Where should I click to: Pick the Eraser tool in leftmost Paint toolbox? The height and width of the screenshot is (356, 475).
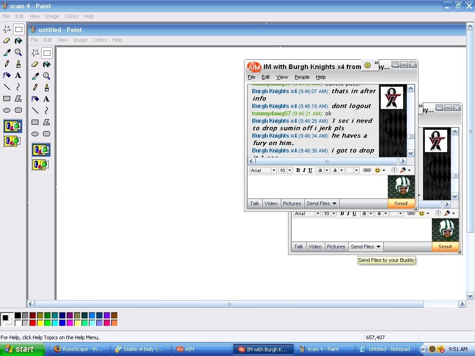6,41
